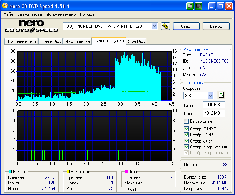Enable the Быстр.скан. checkbox
The width and height of the screenshot is (235, 195).
[186, 121]
